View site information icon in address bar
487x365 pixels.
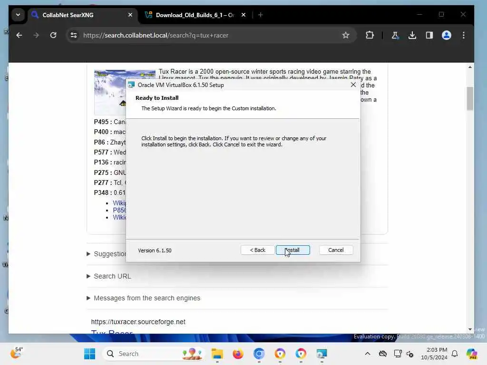pos(74,35)
